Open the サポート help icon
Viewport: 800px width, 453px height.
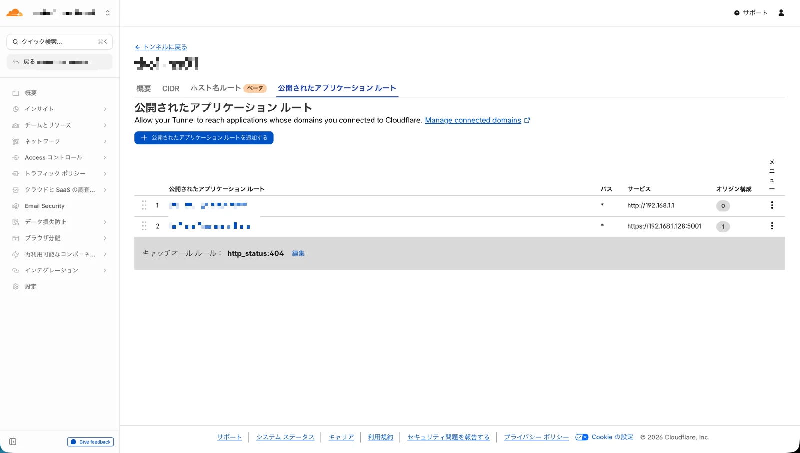(736, 13)
